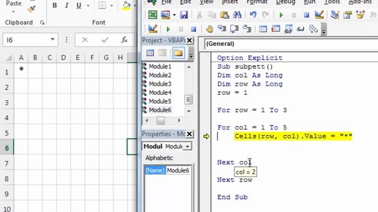Click the Module6 name value field
The height and width of the screenshot is (212, 378).
(178, 170)
